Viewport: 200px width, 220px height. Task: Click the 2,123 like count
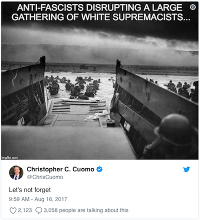(25, 211)
